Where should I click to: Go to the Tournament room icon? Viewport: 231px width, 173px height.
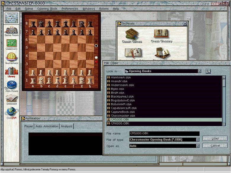point(12,58)
